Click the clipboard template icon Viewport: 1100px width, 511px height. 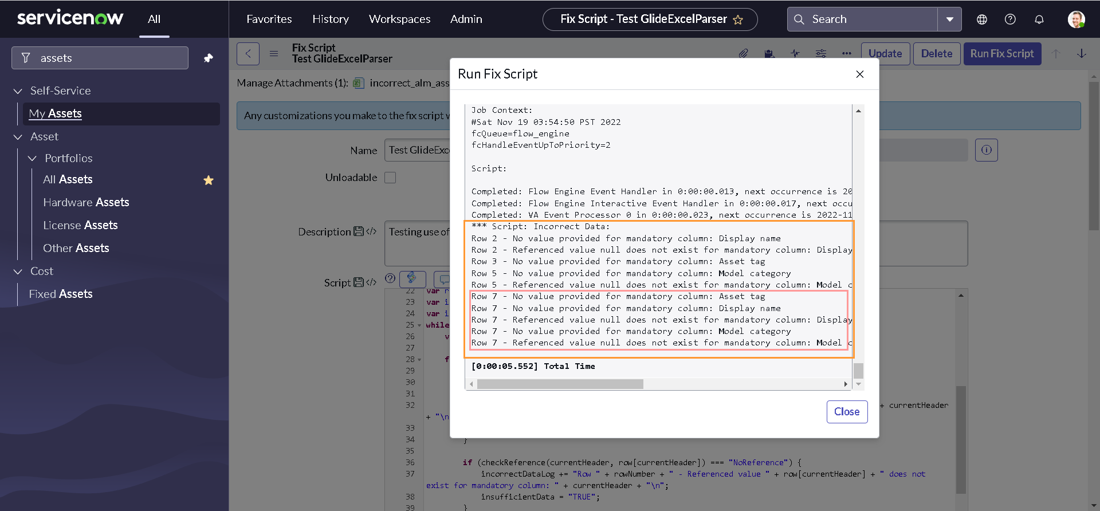pos(769,53)
